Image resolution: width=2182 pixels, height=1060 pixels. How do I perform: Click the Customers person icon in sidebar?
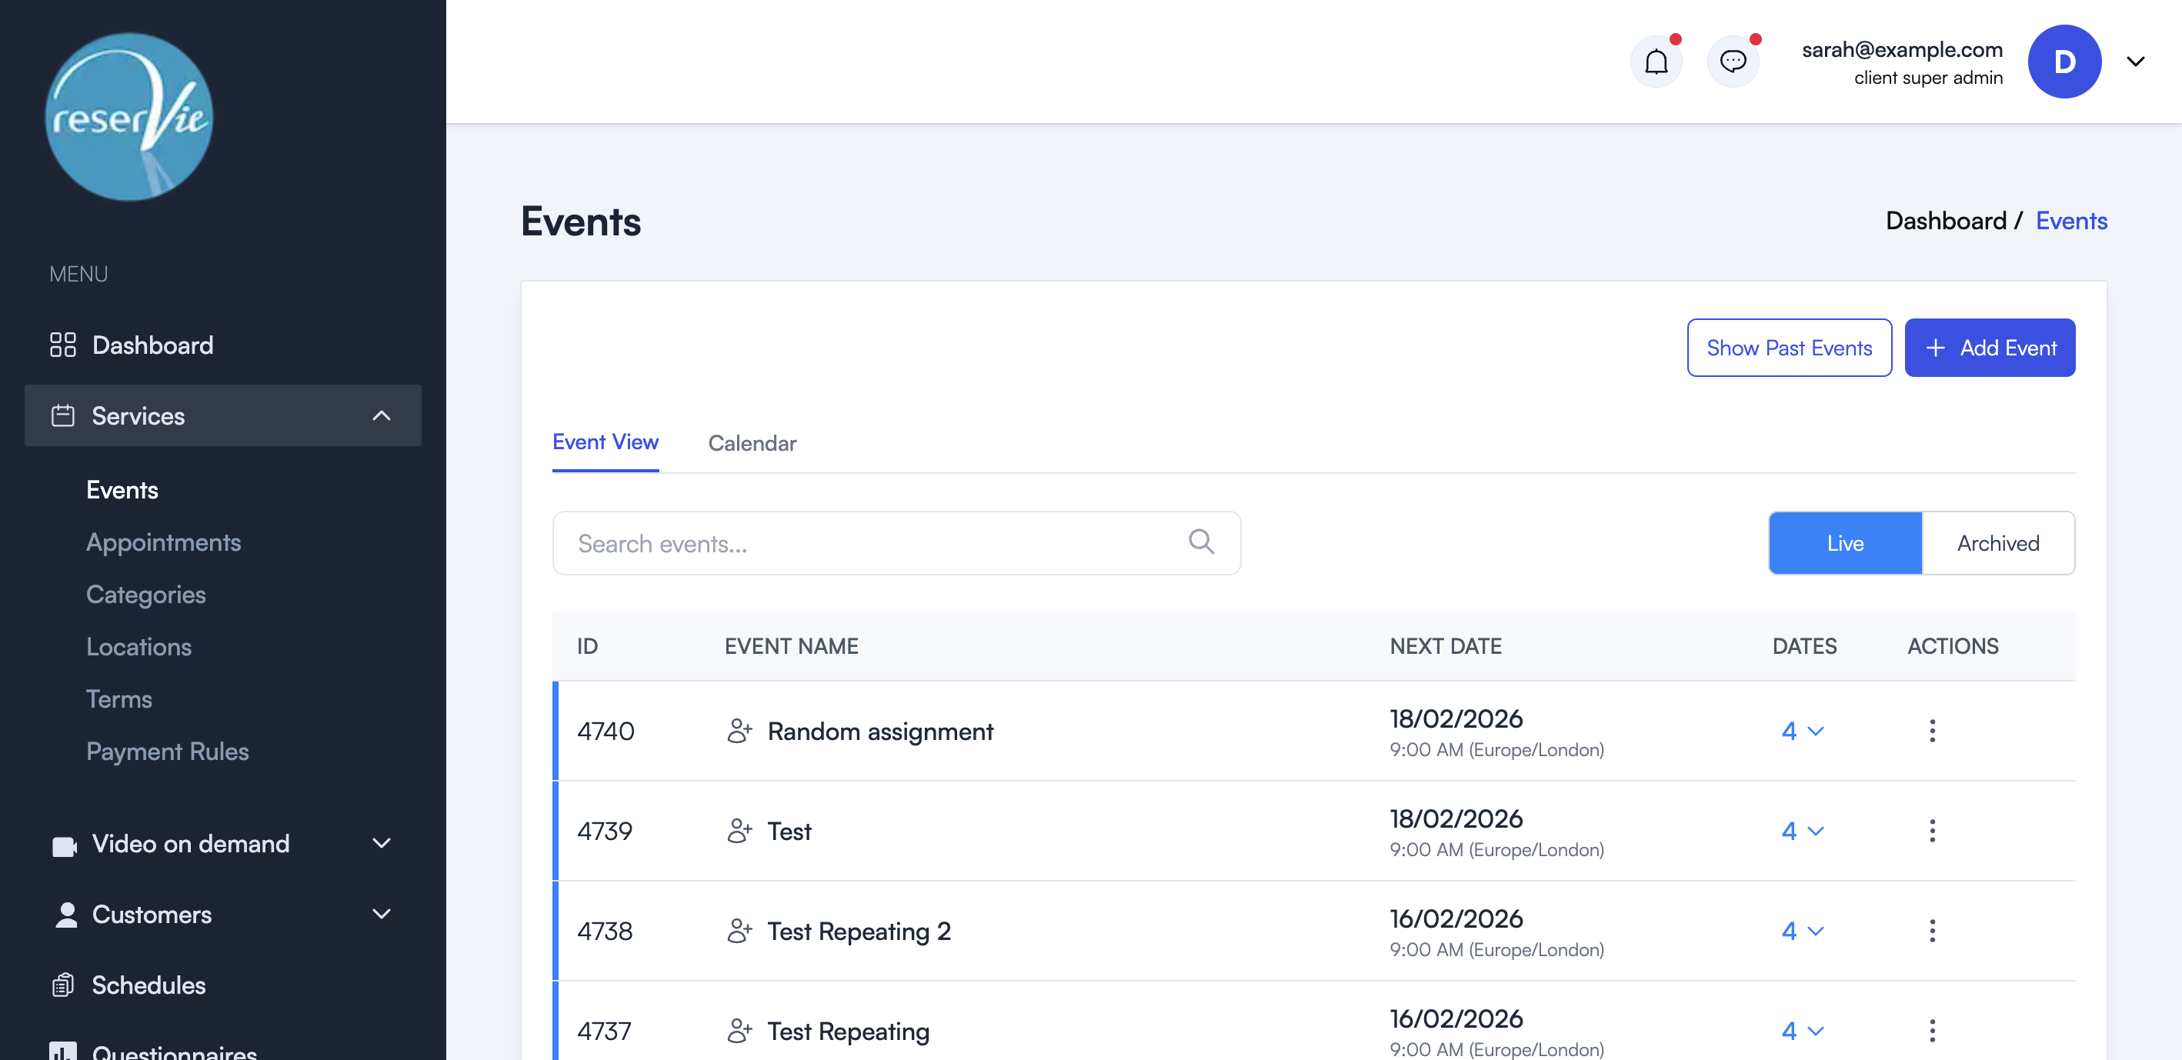tap(65, 915)
